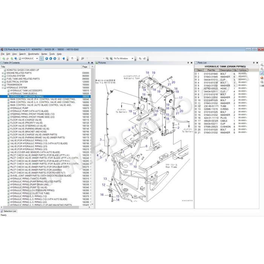Click the document icon next to HYDRAULIC

[20, 58]
